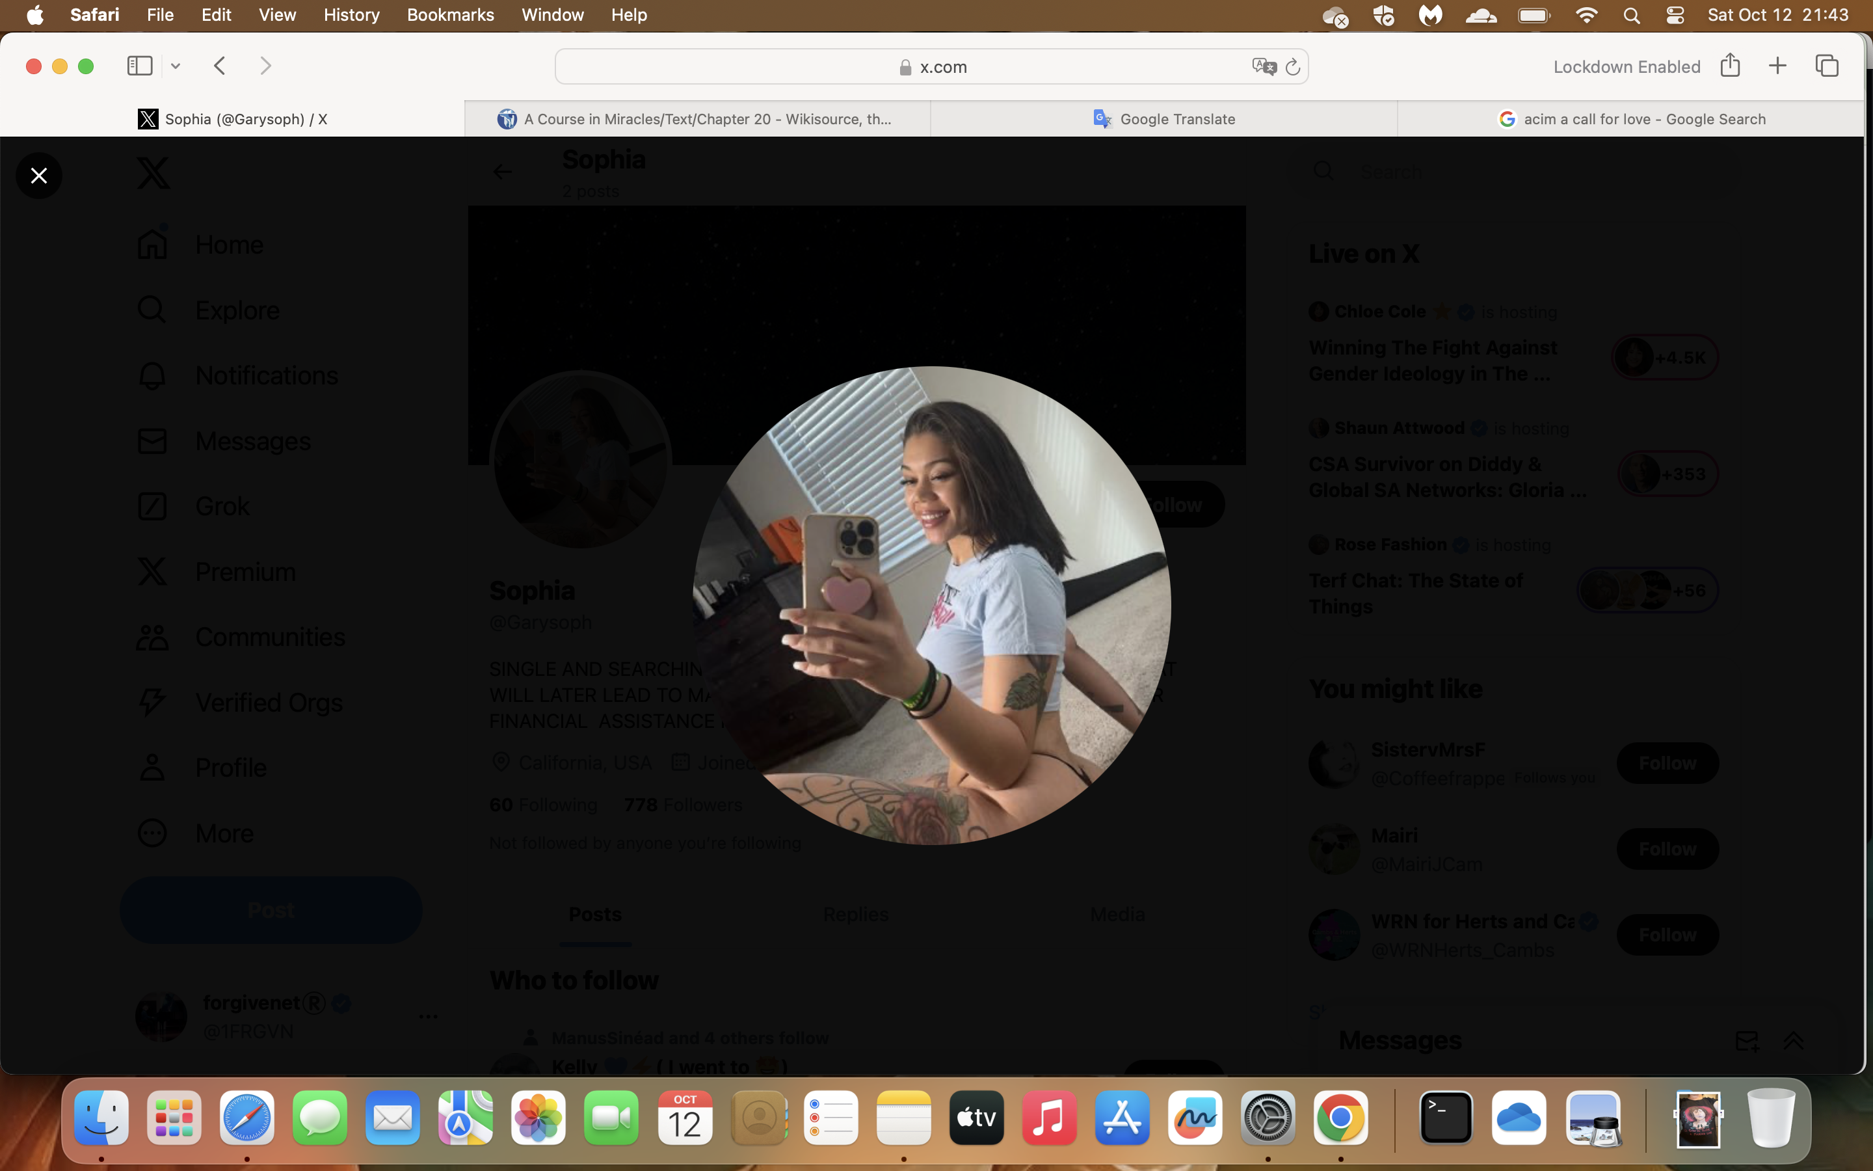Switch to the A Course in Miracles Wikisource tab
The image size is (1873, 1171).
point(697,118)
